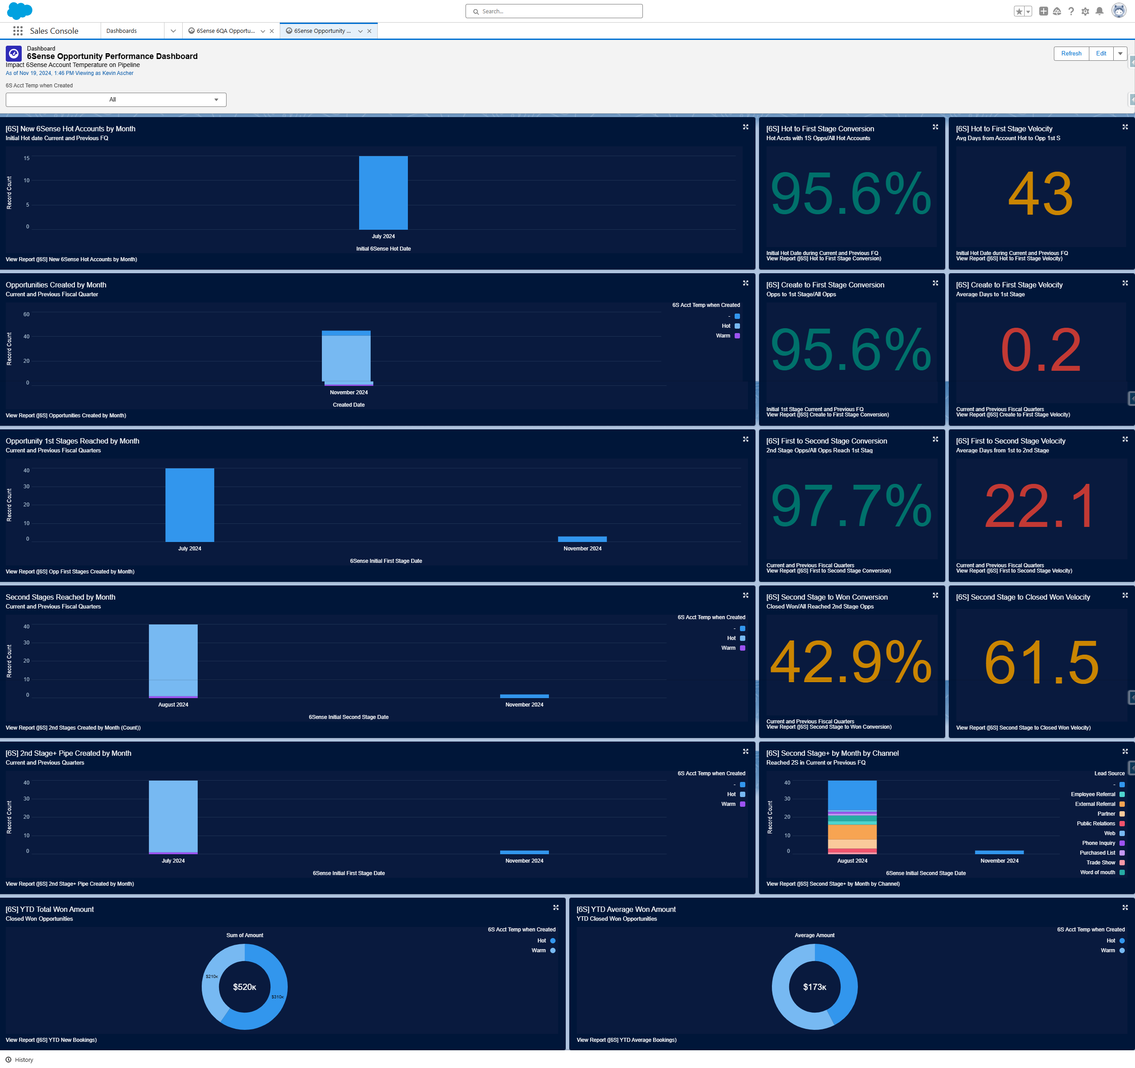The image size is (1135, 1068).
Task: View Report Second Stage+ by Month by Channel
Action: coord(833,884)
